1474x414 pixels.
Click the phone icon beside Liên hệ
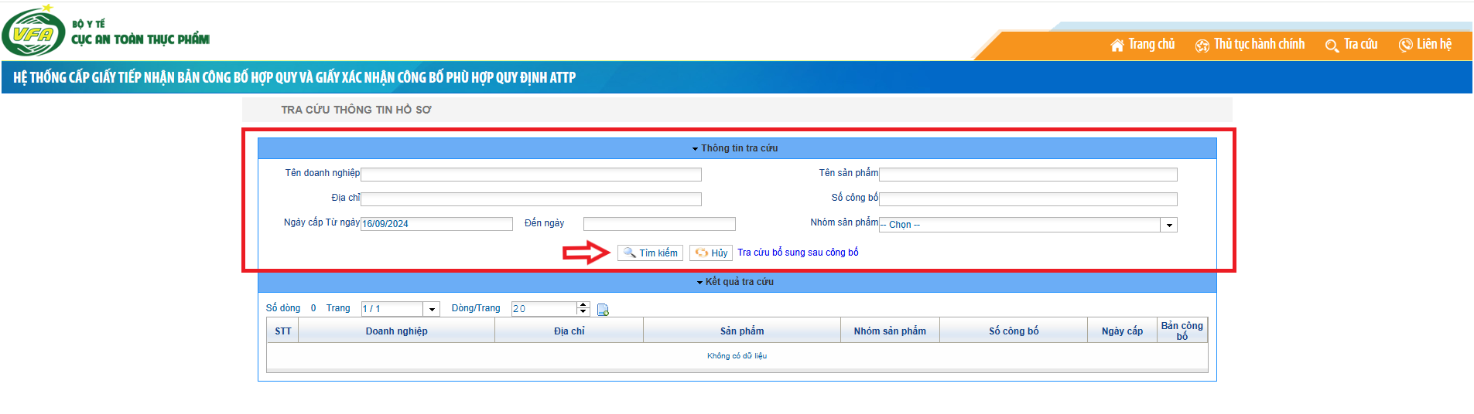point(1405,46)
